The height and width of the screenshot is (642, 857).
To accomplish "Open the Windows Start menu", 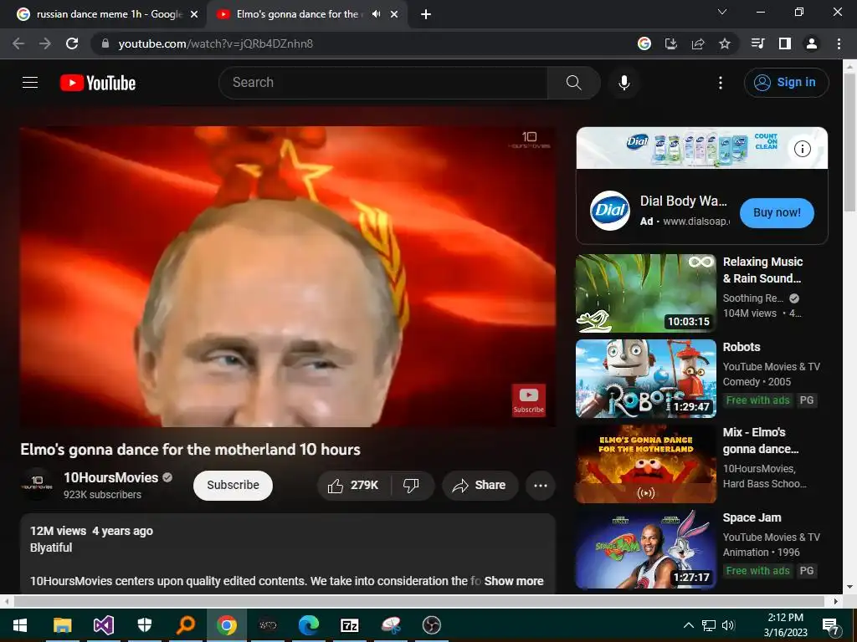I will coord(20,625).
